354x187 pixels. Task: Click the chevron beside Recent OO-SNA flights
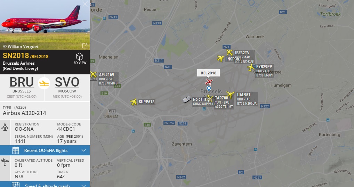point(83,150)
